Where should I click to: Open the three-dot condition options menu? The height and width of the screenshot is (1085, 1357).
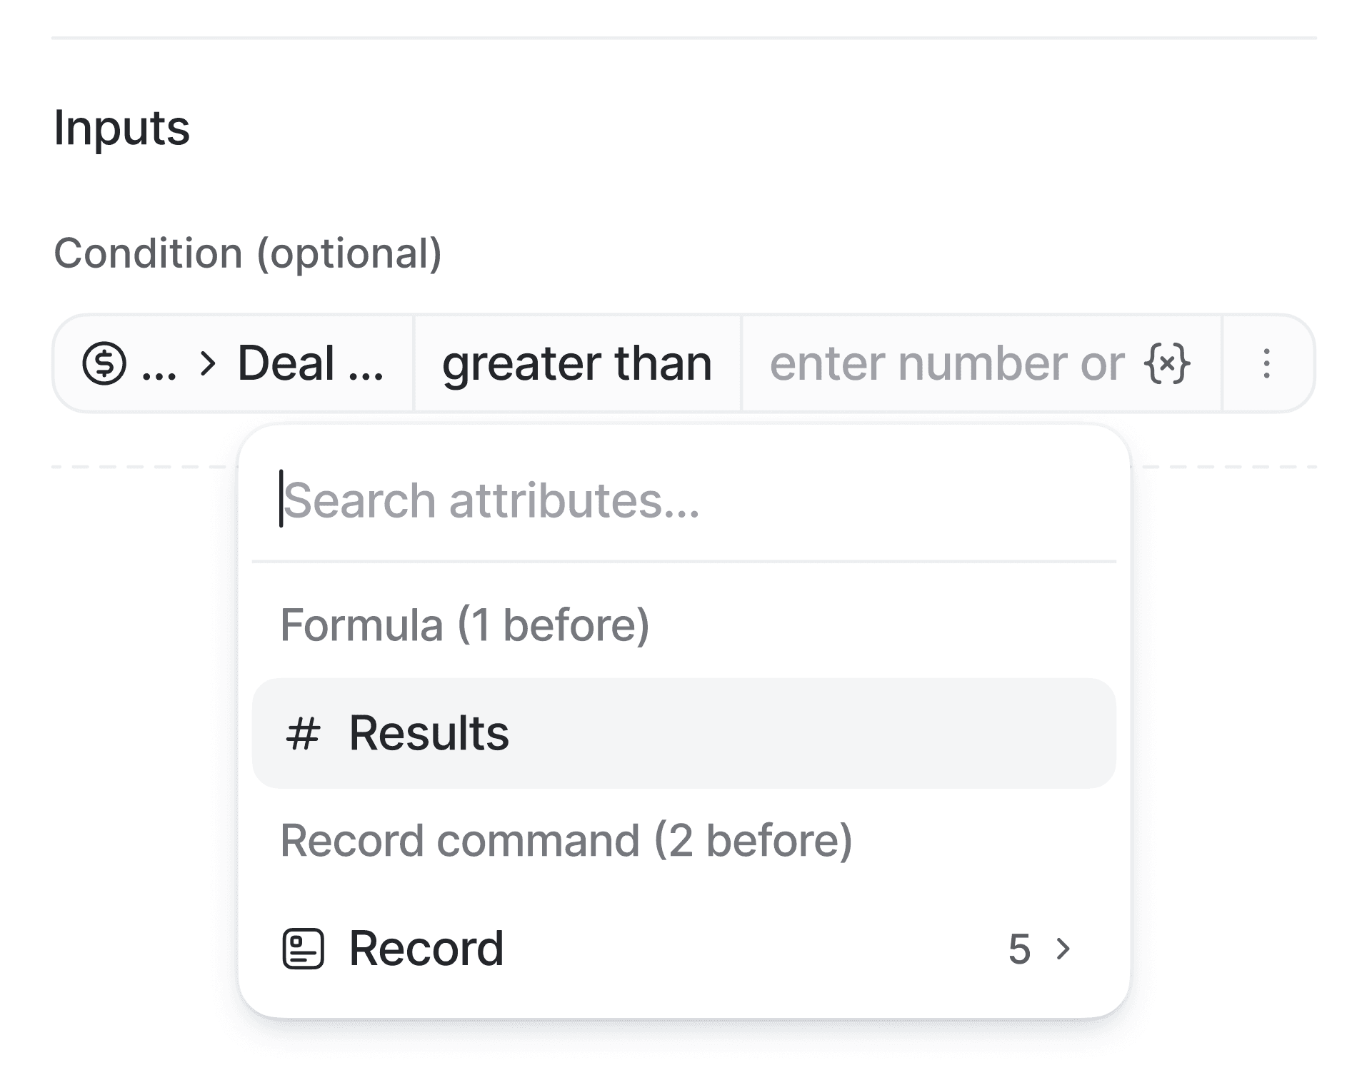click(x=1267, y=363)
